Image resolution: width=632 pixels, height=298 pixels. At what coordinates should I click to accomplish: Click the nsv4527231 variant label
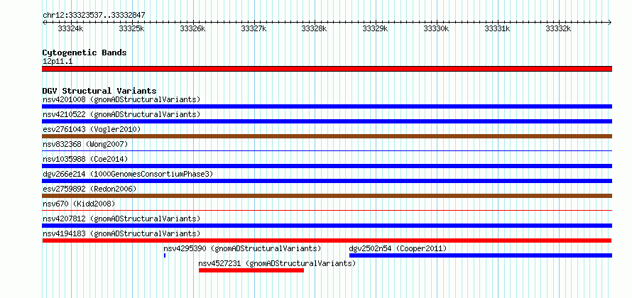pos(278,263)
